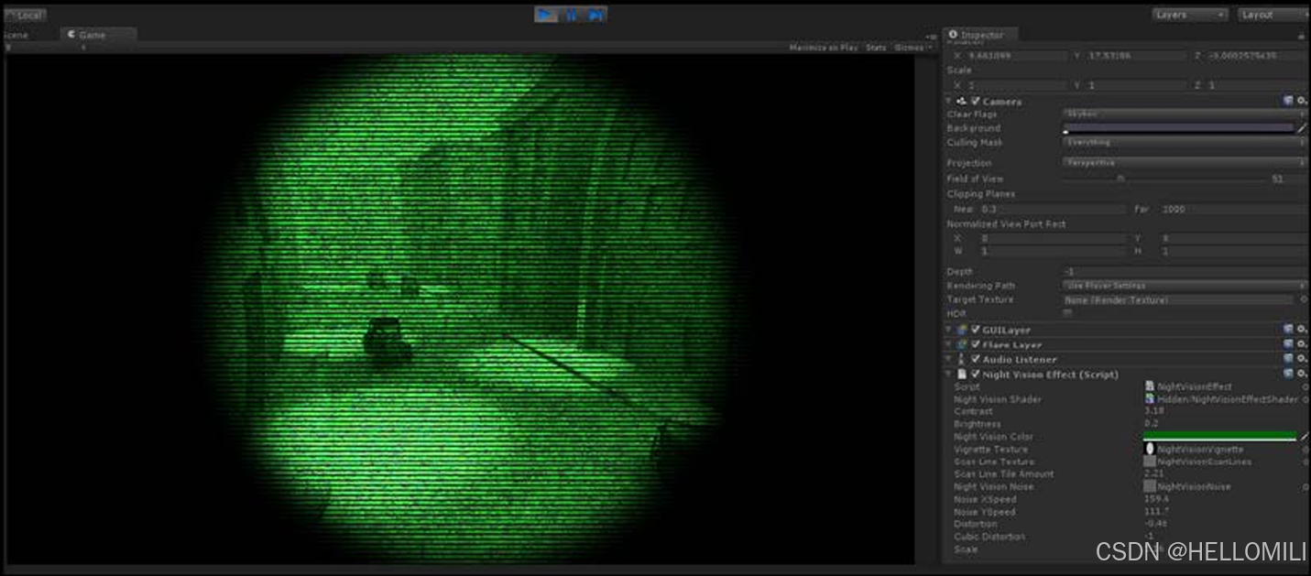Click the Night Vision Effect script icon

click(x=962, y=374)
